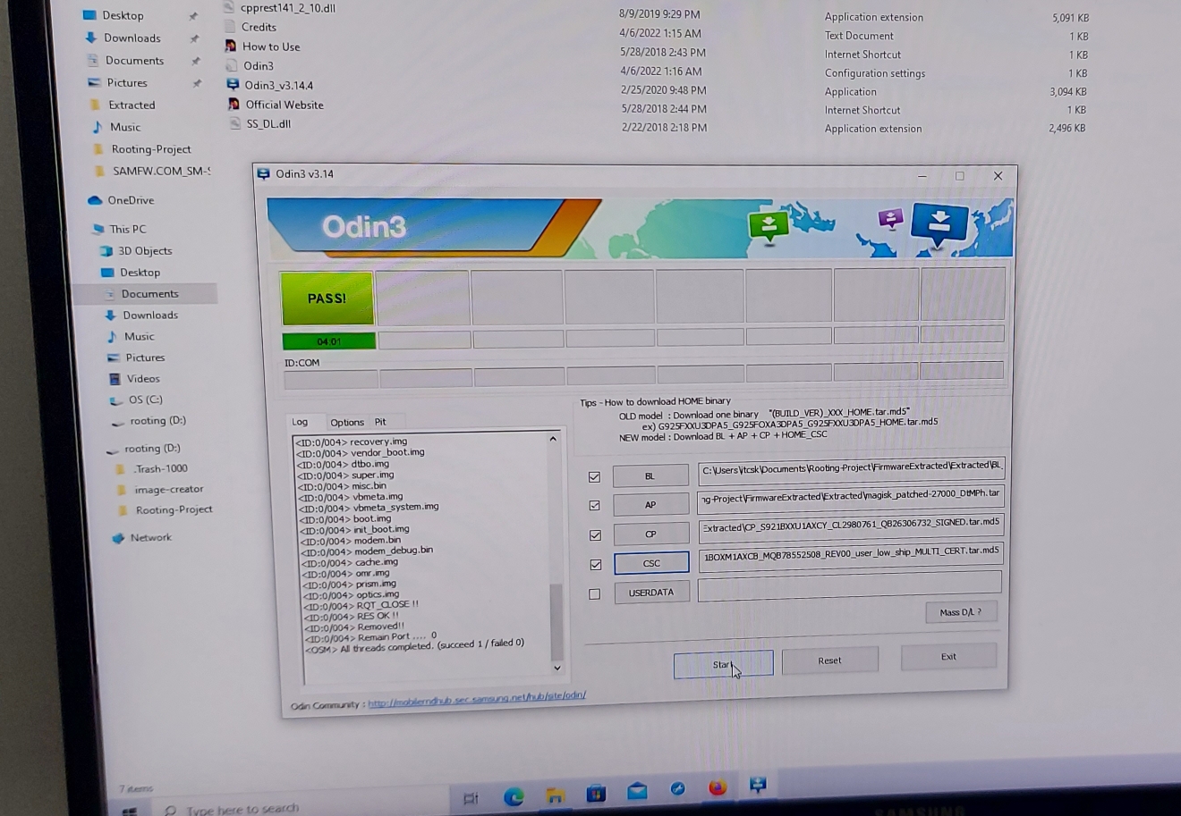This screenshot has width=1181, height=816.
Task: Click the pin icon beside Quick access Downloads
Action: (x=194, y=38)
